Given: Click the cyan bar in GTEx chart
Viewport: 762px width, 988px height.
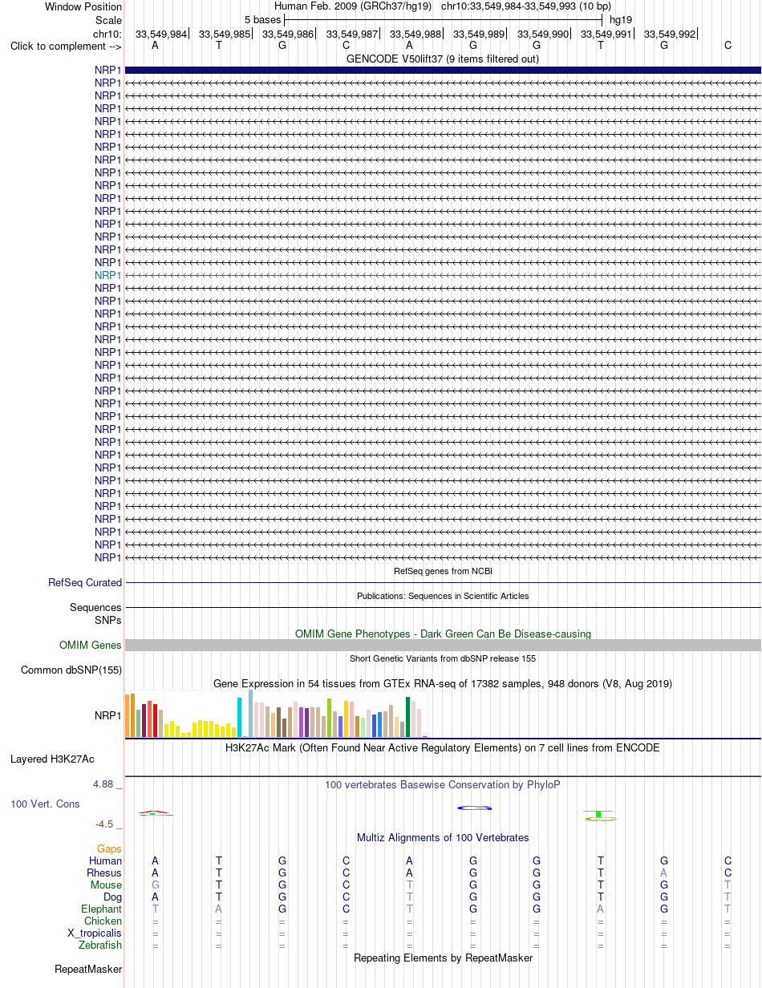Looking at the screenshot, I should (x=239, y=717).
